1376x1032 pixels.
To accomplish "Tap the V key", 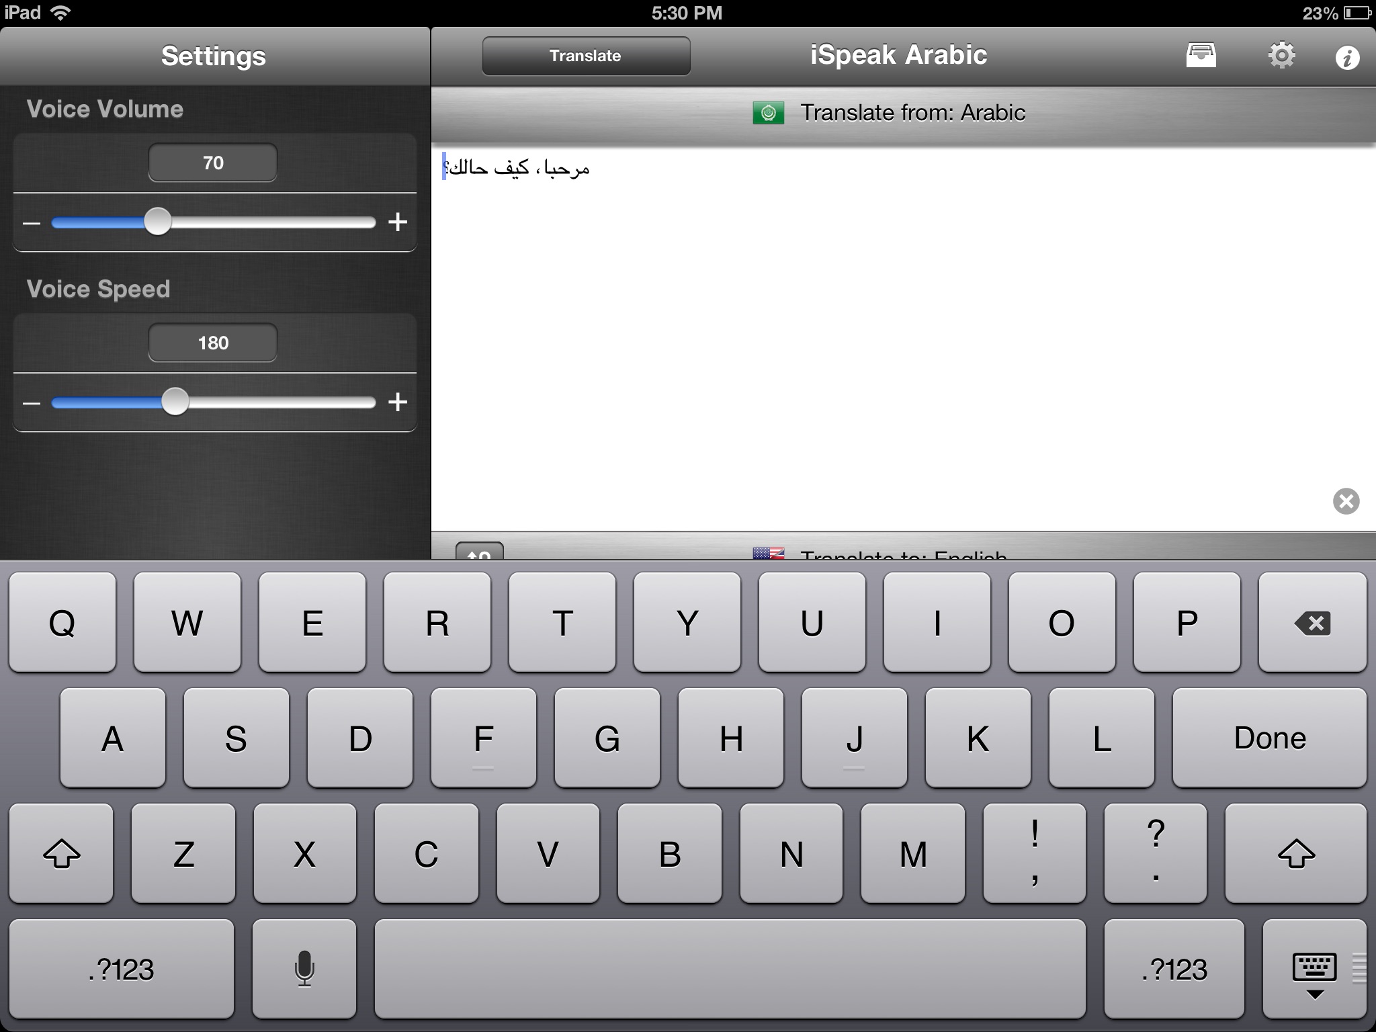I will point(548,853).
